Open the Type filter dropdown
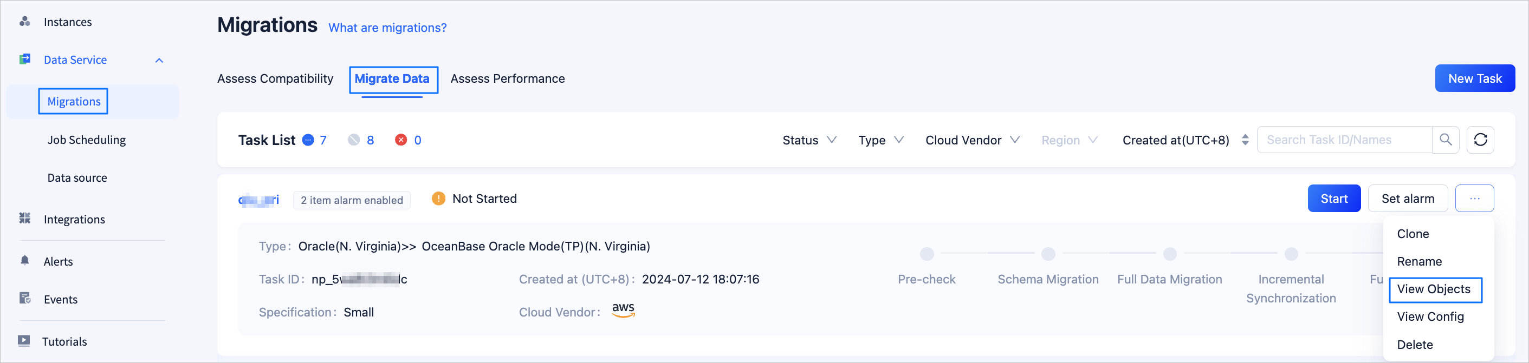Screen dimensions: 1529x363 click(x=880, y=140)
